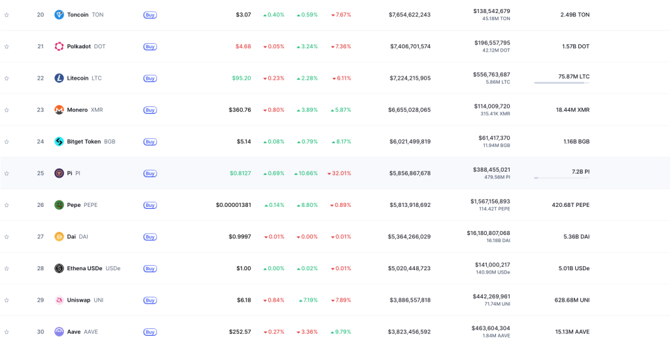670x346 pixels.
Task: Open the Uniswap UNI name link
Action: [x=85, y=300]
